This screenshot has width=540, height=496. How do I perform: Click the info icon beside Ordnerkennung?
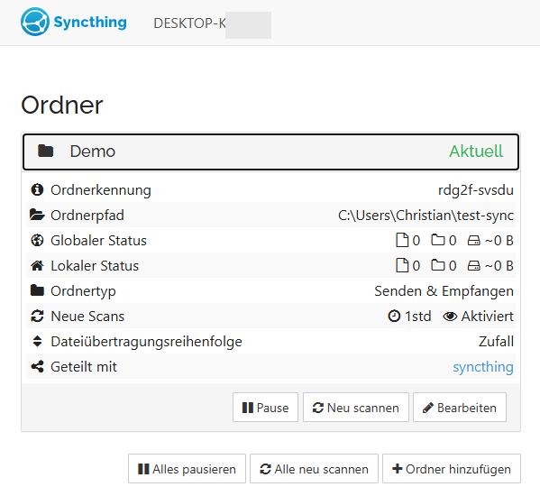[37, 189]
